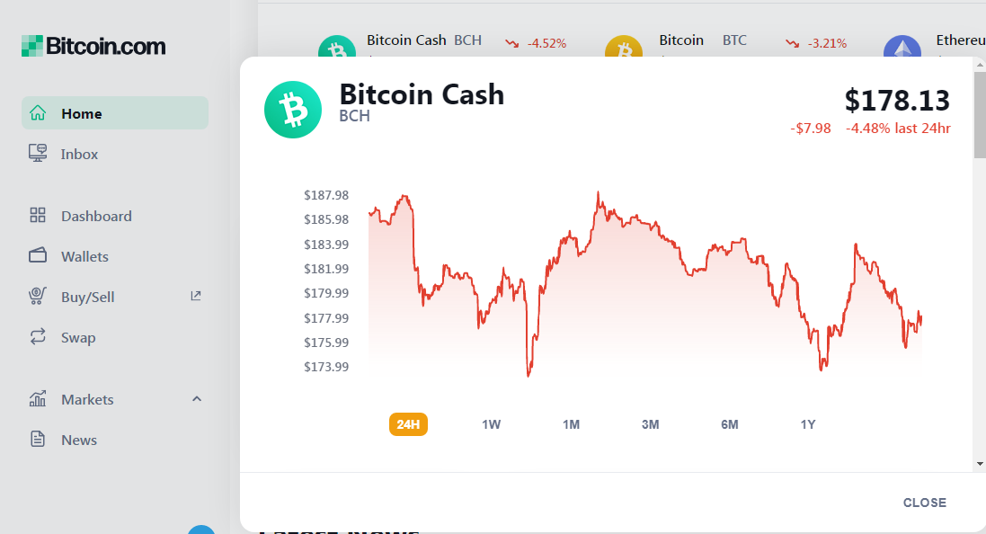This screenshot has height=534, width=986.
Task: Click the Swap arrows icon
Action: 38,336
